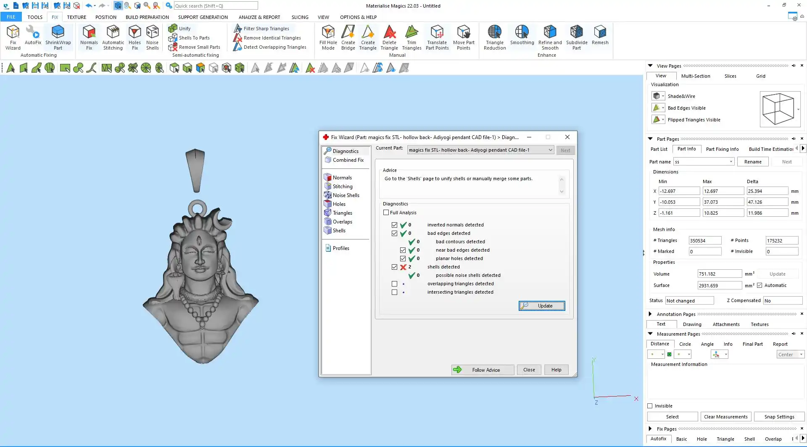This screenshot has width=807, height=447.
Task: Open the Current Part dropdown
Action: click(550, 150)
